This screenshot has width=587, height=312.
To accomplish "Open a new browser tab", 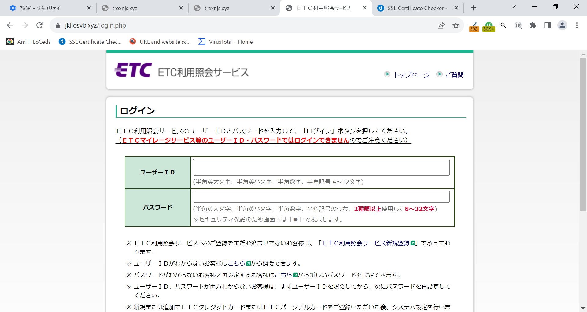I will point(474,8).
